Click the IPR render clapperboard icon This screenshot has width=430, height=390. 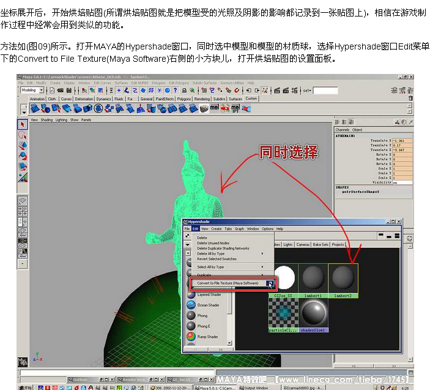pos(286,90)
